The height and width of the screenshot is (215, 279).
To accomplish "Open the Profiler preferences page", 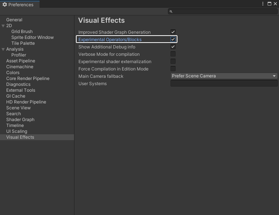I will click(x=19, y=55).
